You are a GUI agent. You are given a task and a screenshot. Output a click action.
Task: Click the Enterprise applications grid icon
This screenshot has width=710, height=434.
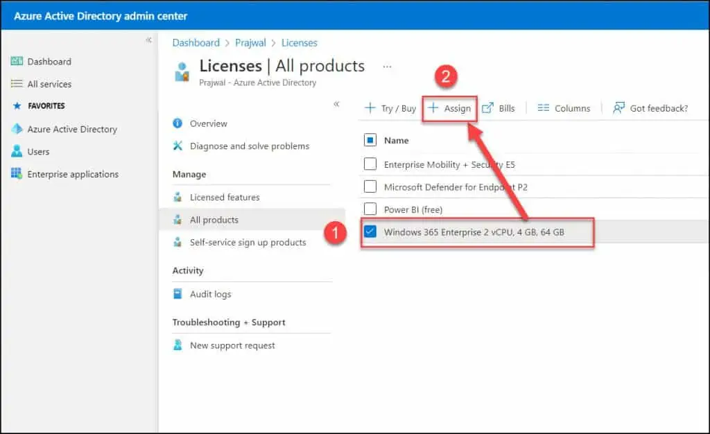tap(17, 174)
